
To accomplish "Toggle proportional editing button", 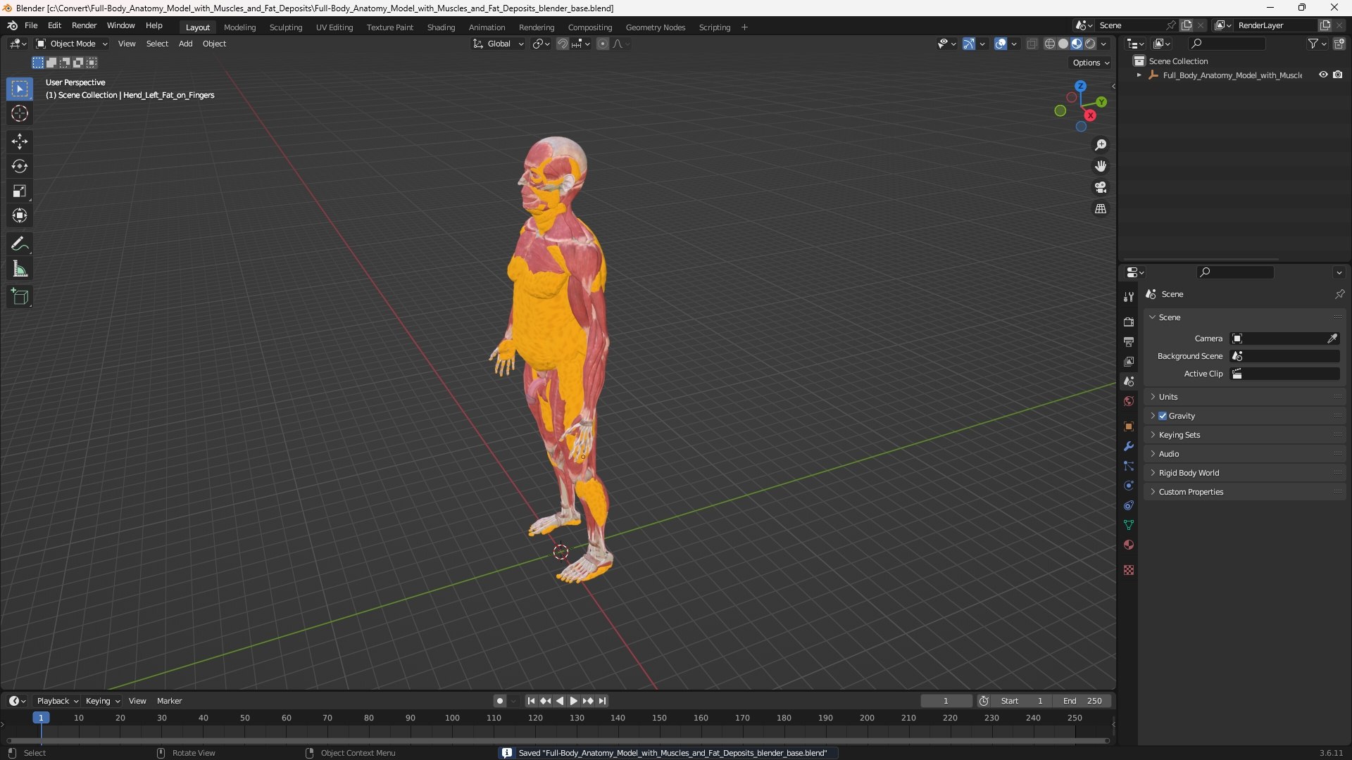I will [x=603, y=44].
